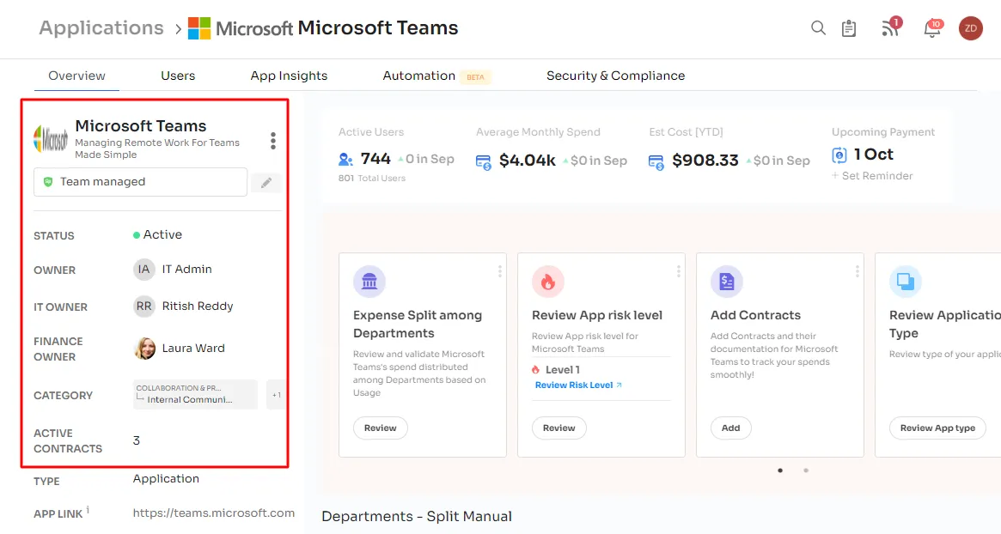Select the second carousel pagination dot
Image resolution: width=1001 pixels, height=534 pixels.
[806, 470]
